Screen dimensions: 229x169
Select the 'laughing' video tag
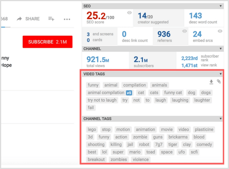pos(180,100)
